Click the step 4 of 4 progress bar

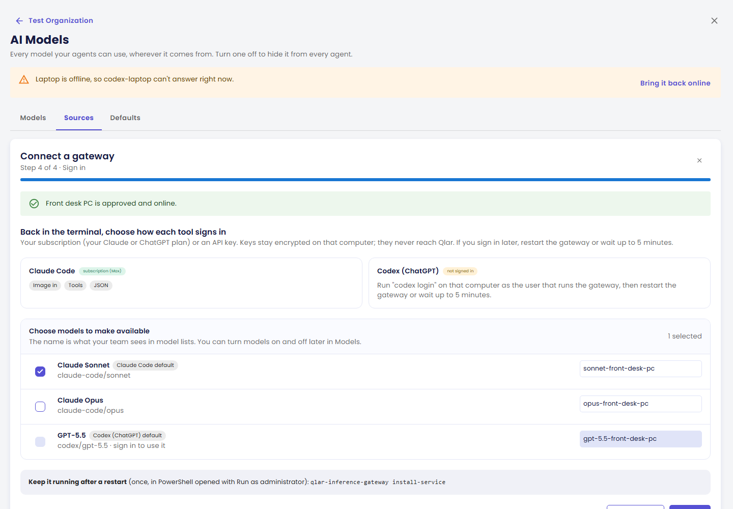pyautogui.click(x=365, y=180)
